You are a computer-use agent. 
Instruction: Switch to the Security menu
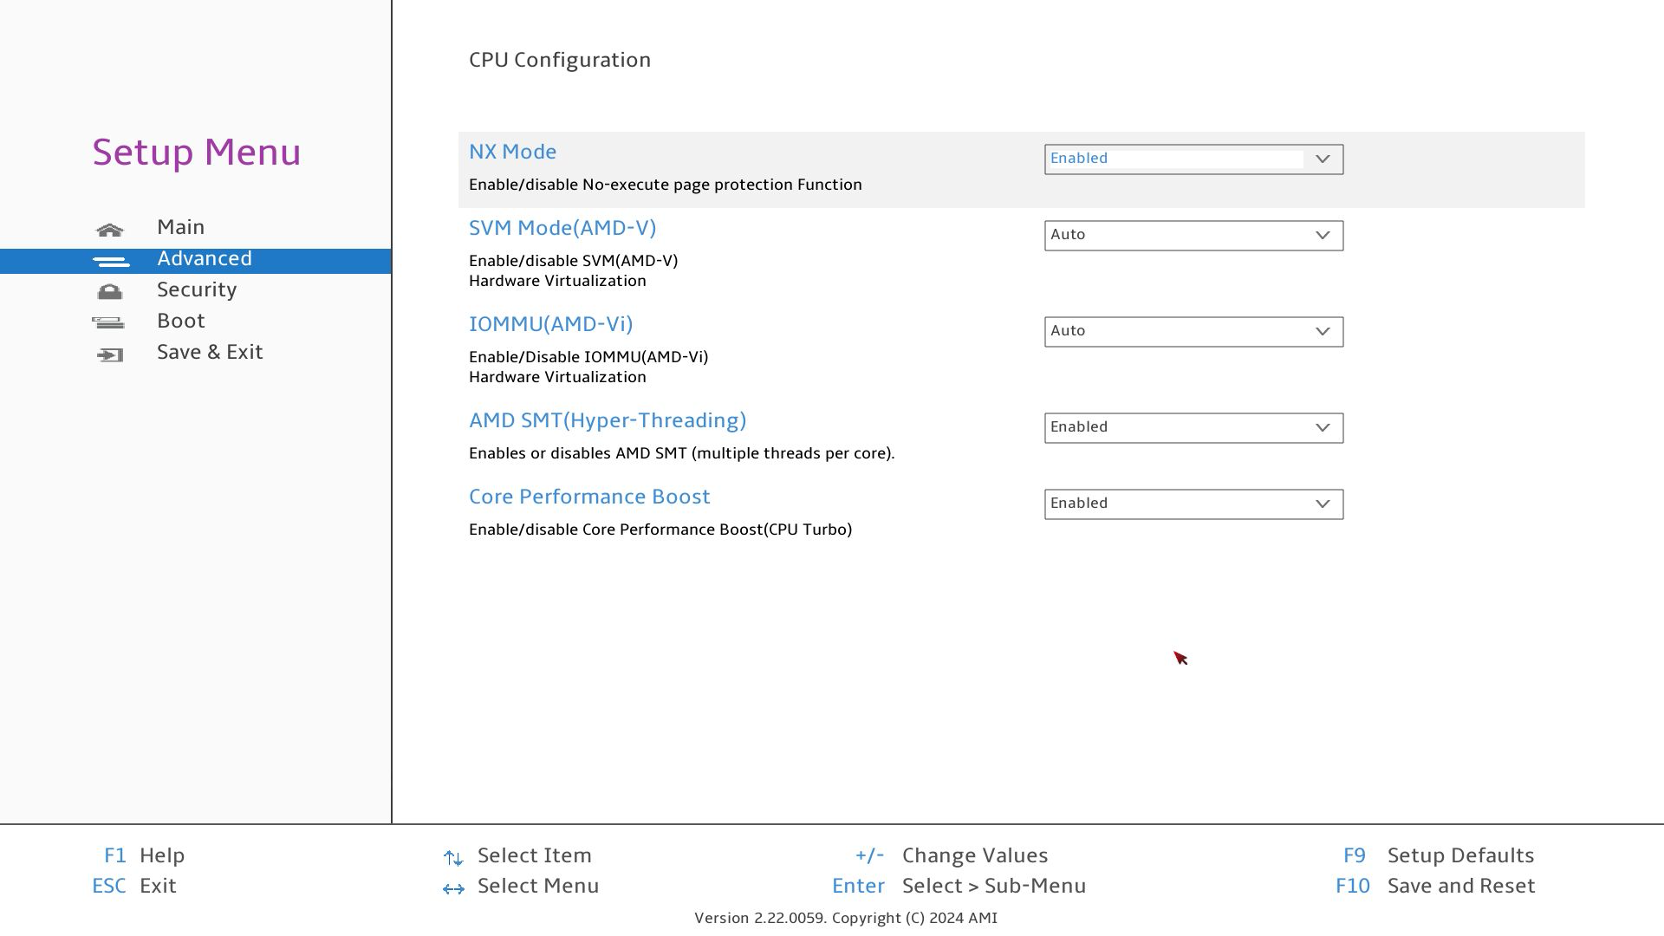click(197, 289)
